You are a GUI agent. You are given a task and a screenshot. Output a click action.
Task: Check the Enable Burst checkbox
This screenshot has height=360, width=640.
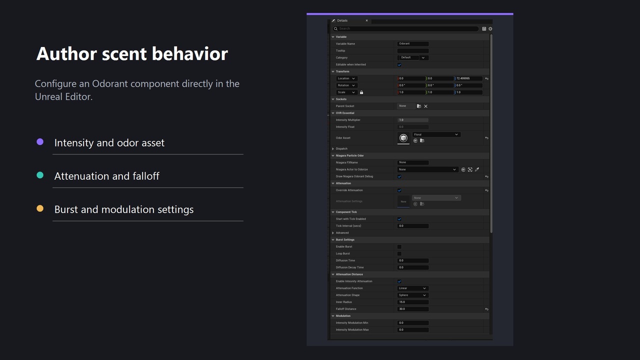coord(399,247)
